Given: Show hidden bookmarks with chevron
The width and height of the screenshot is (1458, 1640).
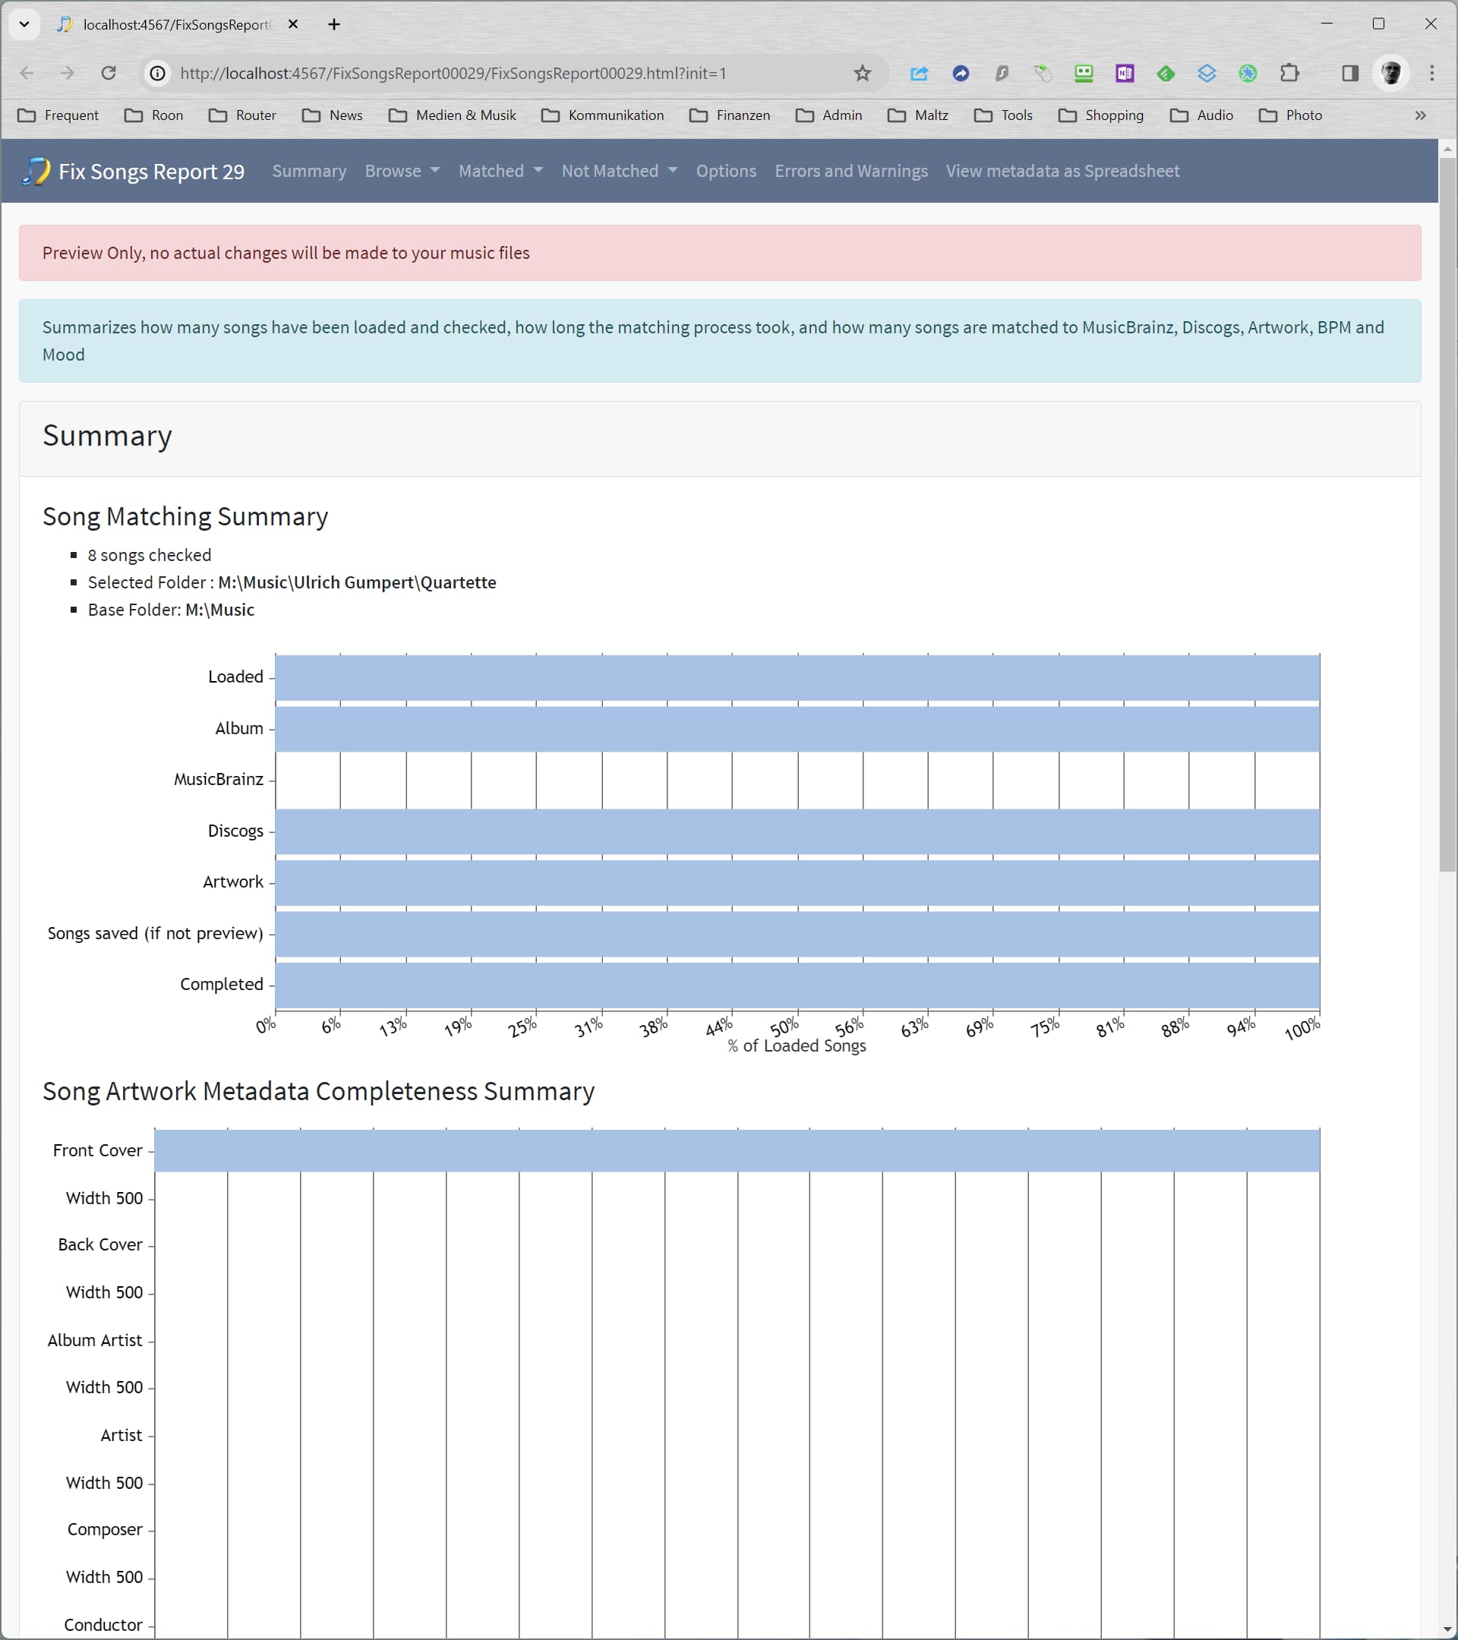Looking at the screenshot, I should tap(1419, 115).
